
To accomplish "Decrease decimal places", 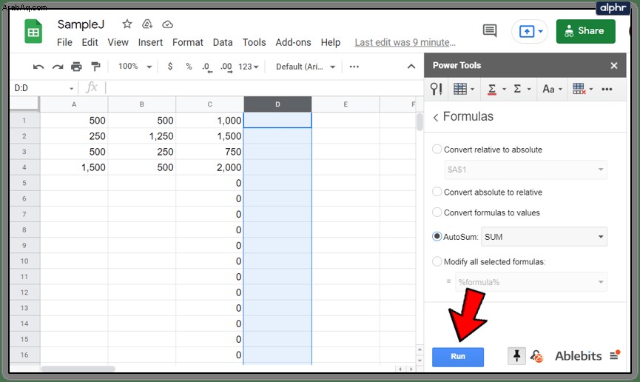I will pyautogui.click(x=207, y=67).
